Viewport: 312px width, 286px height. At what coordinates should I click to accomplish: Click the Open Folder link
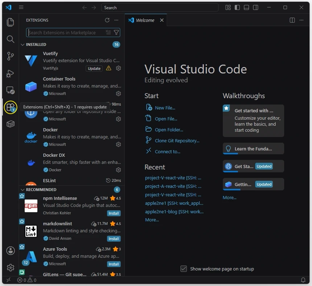[x=169, y=130]
